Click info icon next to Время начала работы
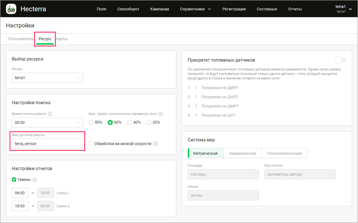358x223 pixels. (x=50, y=114)
